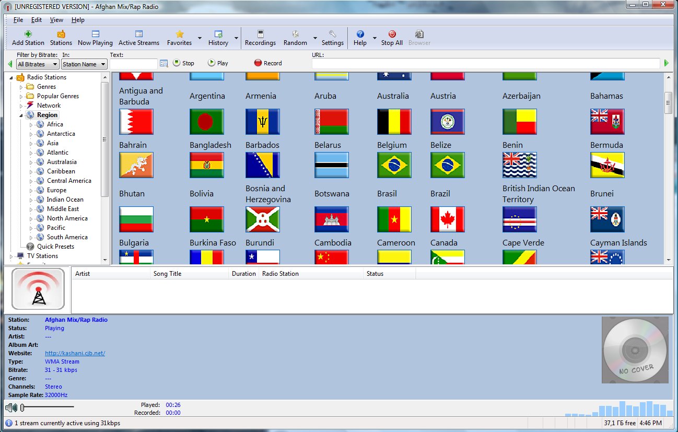The width and height of the screenshot is (678, 432).
Task: Open the Edit menu
Action: (x=36, y=20)
